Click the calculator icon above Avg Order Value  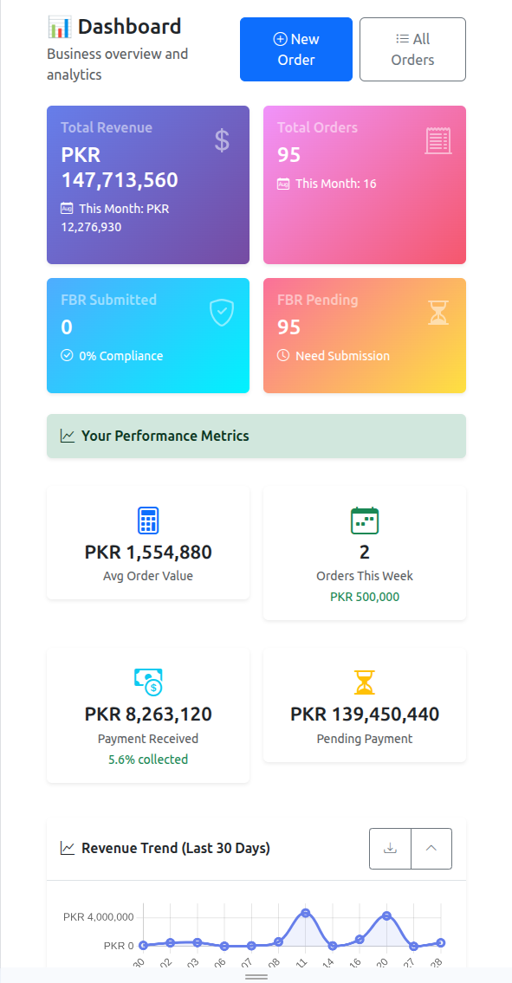click(x=147, y=521)
